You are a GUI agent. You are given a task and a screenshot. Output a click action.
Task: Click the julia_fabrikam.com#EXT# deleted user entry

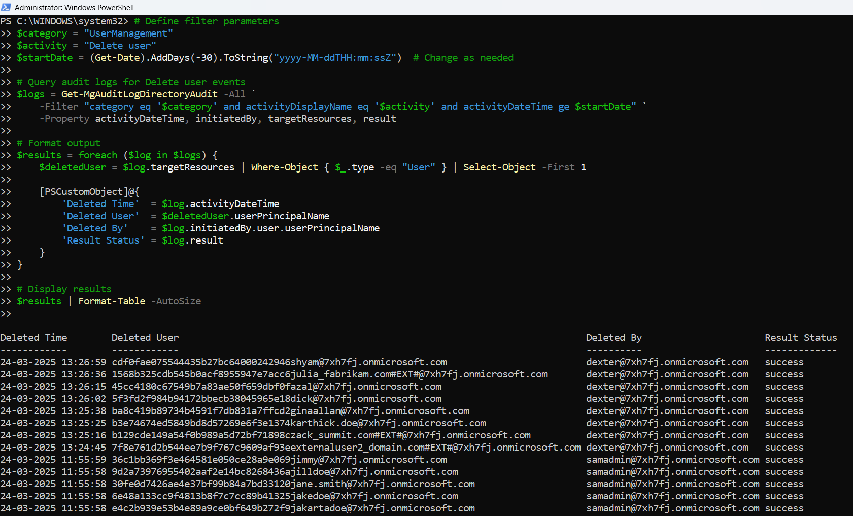[329, 374]
